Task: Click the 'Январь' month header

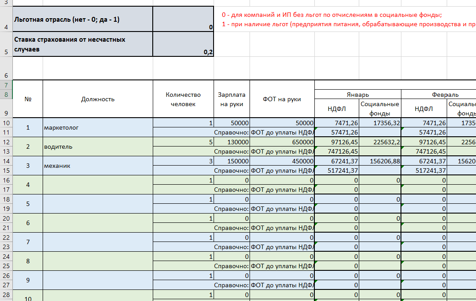Action: pyautogui.click(x=357, y=95)
